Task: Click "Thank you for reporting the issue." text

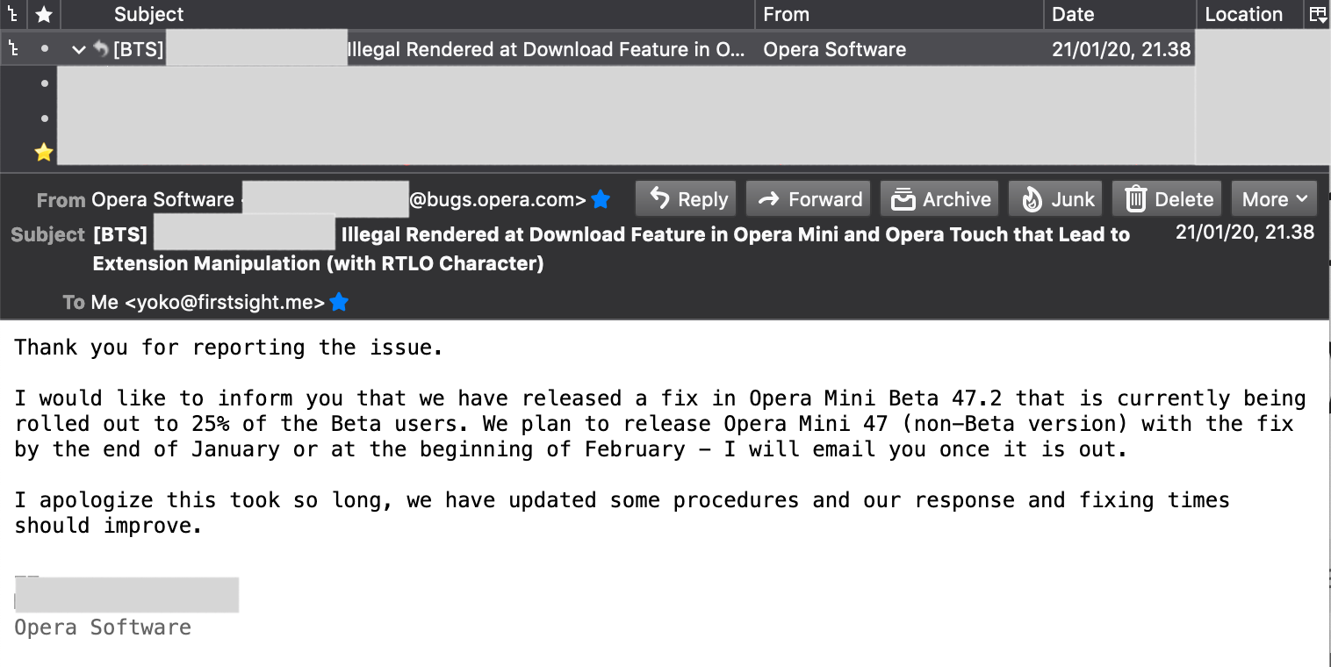Action: coord(228,348)
